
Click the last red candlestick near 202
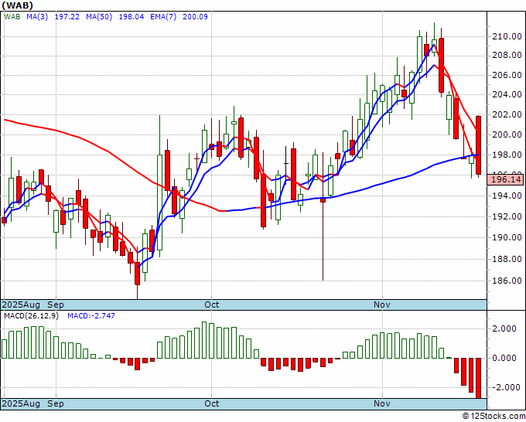(x=479, y=145)
